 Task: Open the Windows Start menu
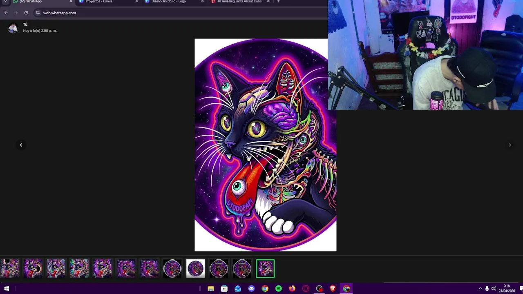click(x=7, y=289)
